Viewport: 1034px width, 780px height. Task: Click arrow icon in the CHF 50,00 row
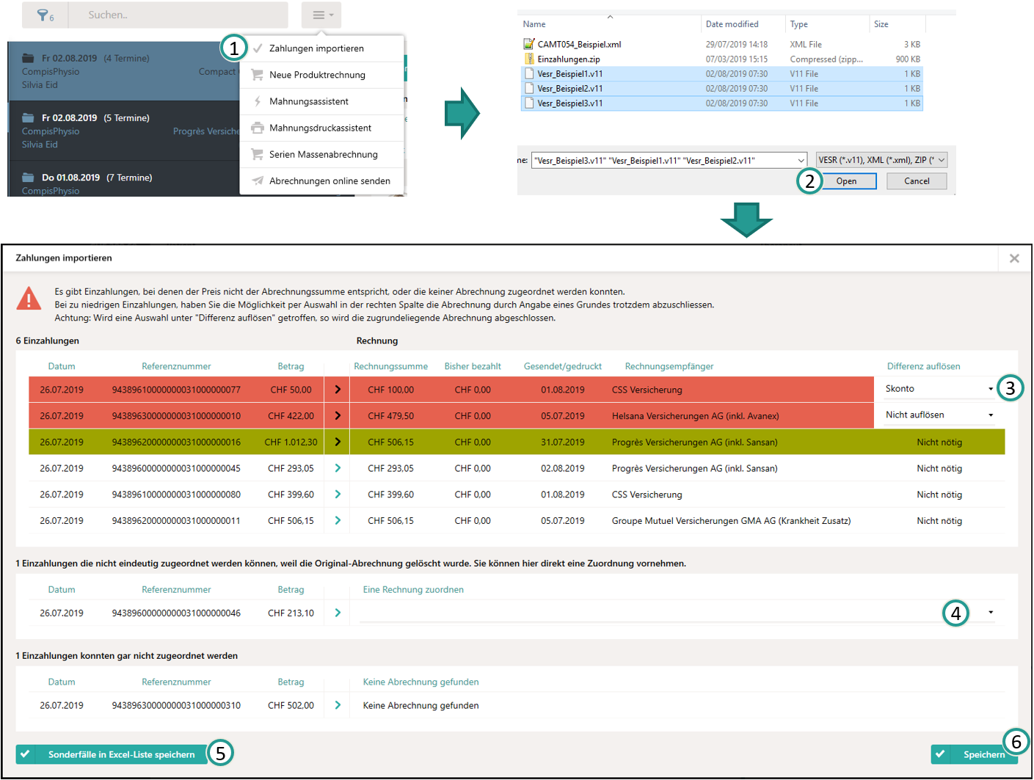point(338,390)
